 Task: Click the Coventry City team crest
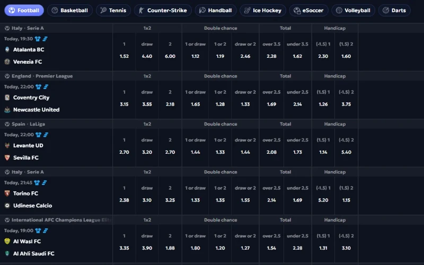(x=7, y=98)
